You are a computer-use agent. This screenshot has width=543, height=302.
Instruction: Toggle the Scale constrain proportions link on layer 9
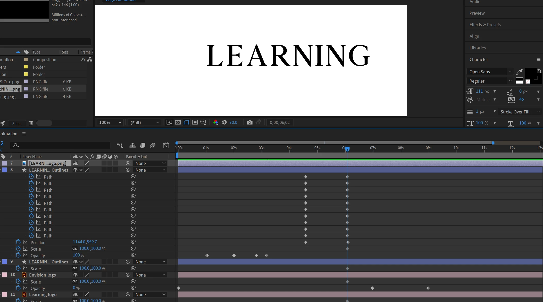point(75,268)
